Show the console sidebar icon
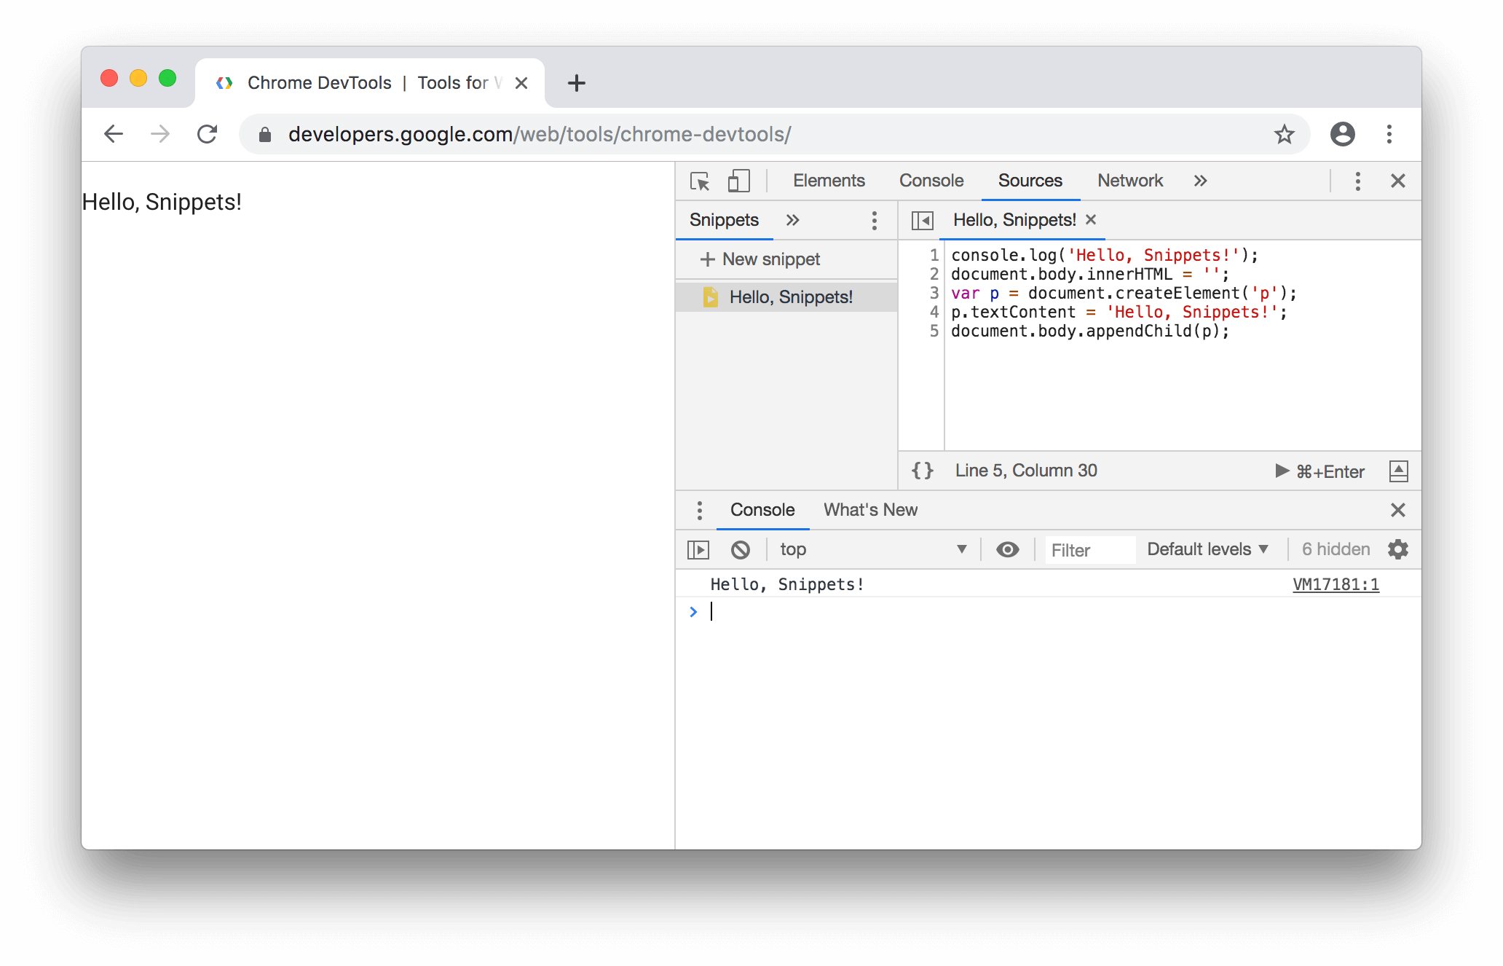 coord(698,550)
